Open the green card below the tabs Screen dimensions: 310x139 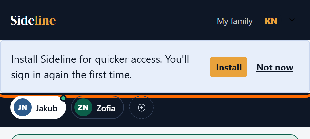point(155,137)
